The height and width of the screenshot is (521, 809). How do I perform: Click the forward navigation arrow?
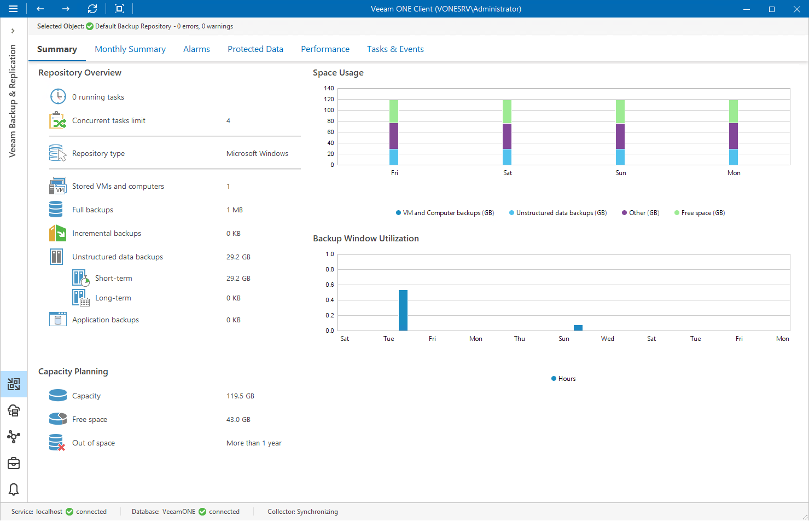(x=65, y=9)
